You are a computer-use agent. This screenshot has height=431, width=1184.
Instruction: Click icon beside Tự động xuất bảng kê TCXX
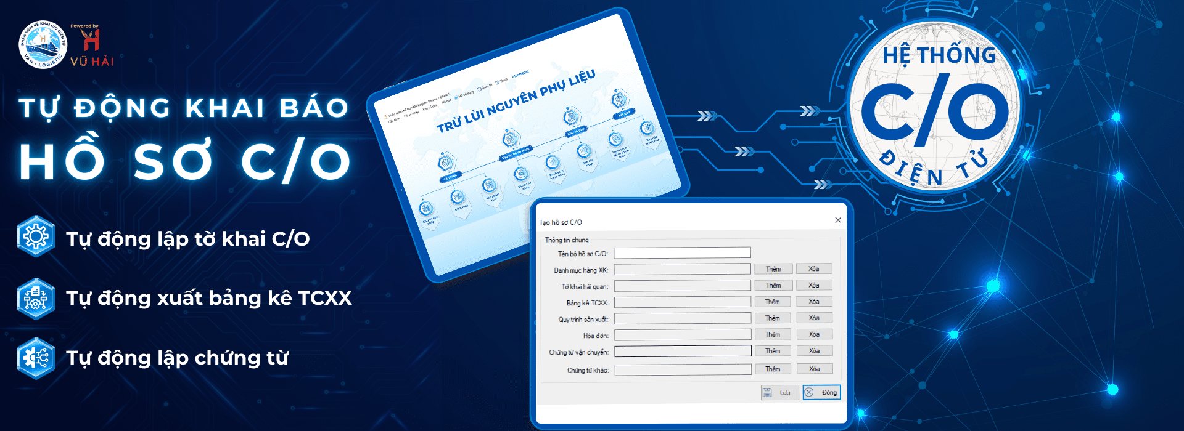(x=36, y=299)
